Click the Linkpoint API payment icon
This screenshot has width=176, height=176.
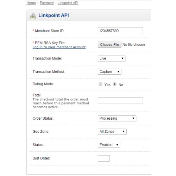[x=33, y=16]
